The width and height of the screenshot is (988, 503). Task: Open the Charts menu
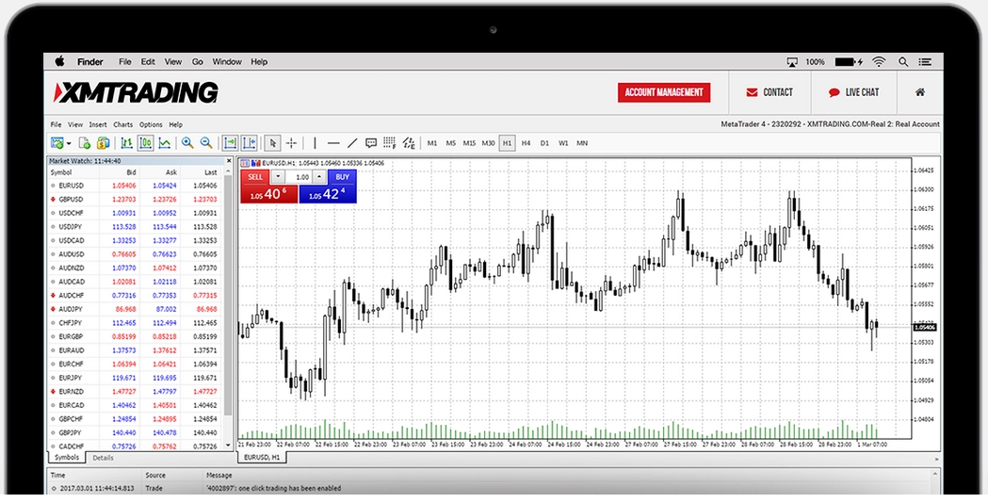(x=122, y=124)
